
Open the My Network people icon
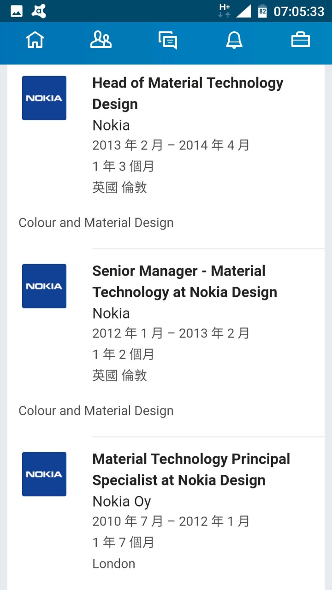pos(101,40)
